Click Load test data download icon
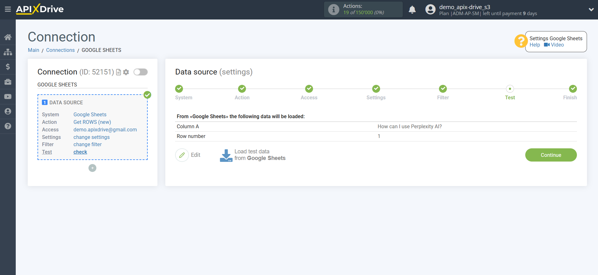This screenshot has width=598, height=275. coord(226,155)
